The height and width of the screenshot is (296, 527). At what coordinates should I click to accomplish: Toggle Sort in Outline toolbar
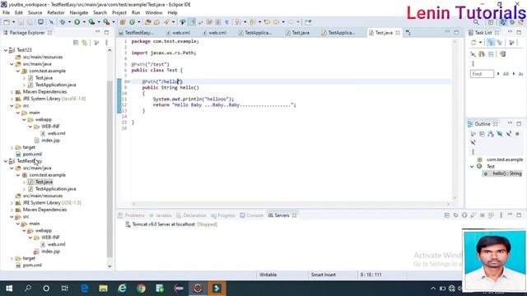coord(491,134)
